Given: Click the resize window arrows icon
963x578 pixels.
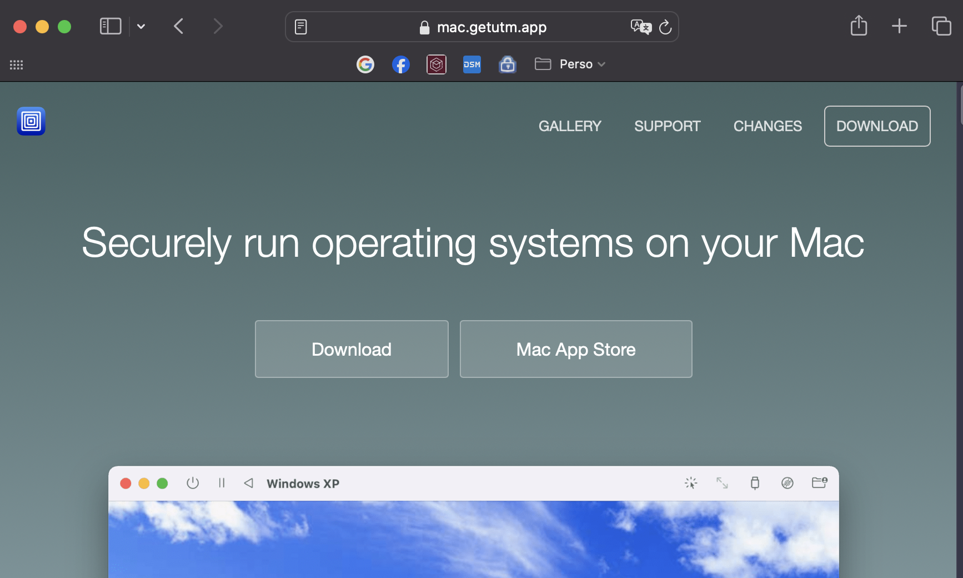Looking at the screenshot, I should click(x=722, y=483).
